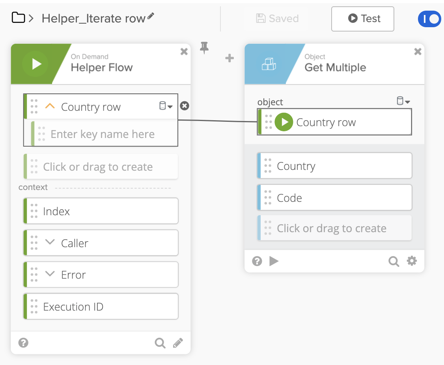Run the Get Multiple card with play icon
Screen dimensions: 444x365
point(274,261)
